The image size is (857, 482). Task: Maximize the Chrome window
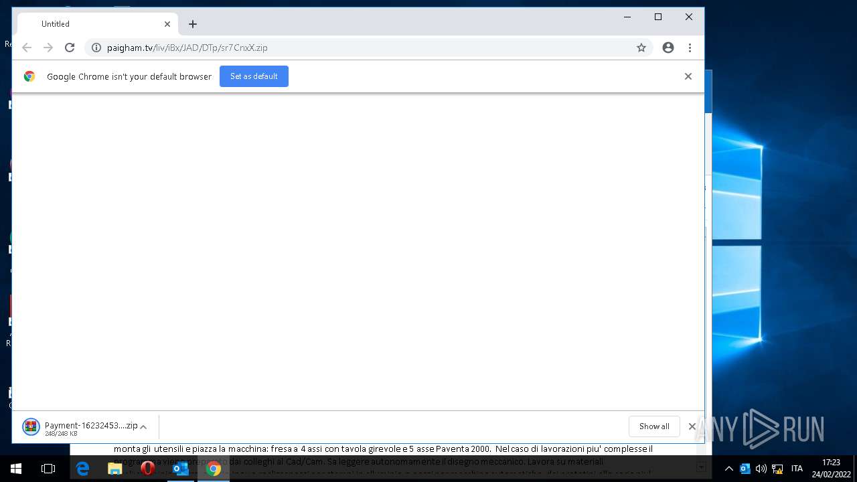click(x=658, y=17)
